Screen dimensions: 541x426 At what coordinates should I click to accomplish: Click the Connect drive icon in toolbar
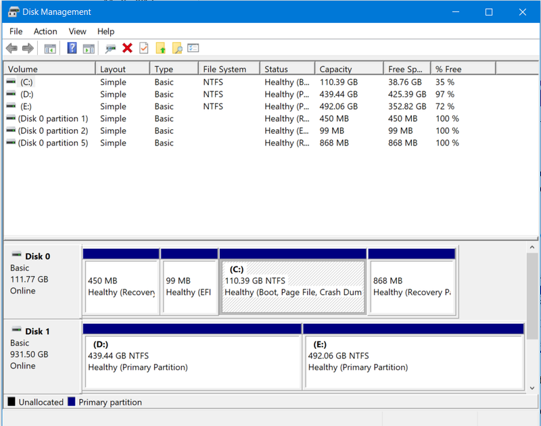(x=110, y=48)
